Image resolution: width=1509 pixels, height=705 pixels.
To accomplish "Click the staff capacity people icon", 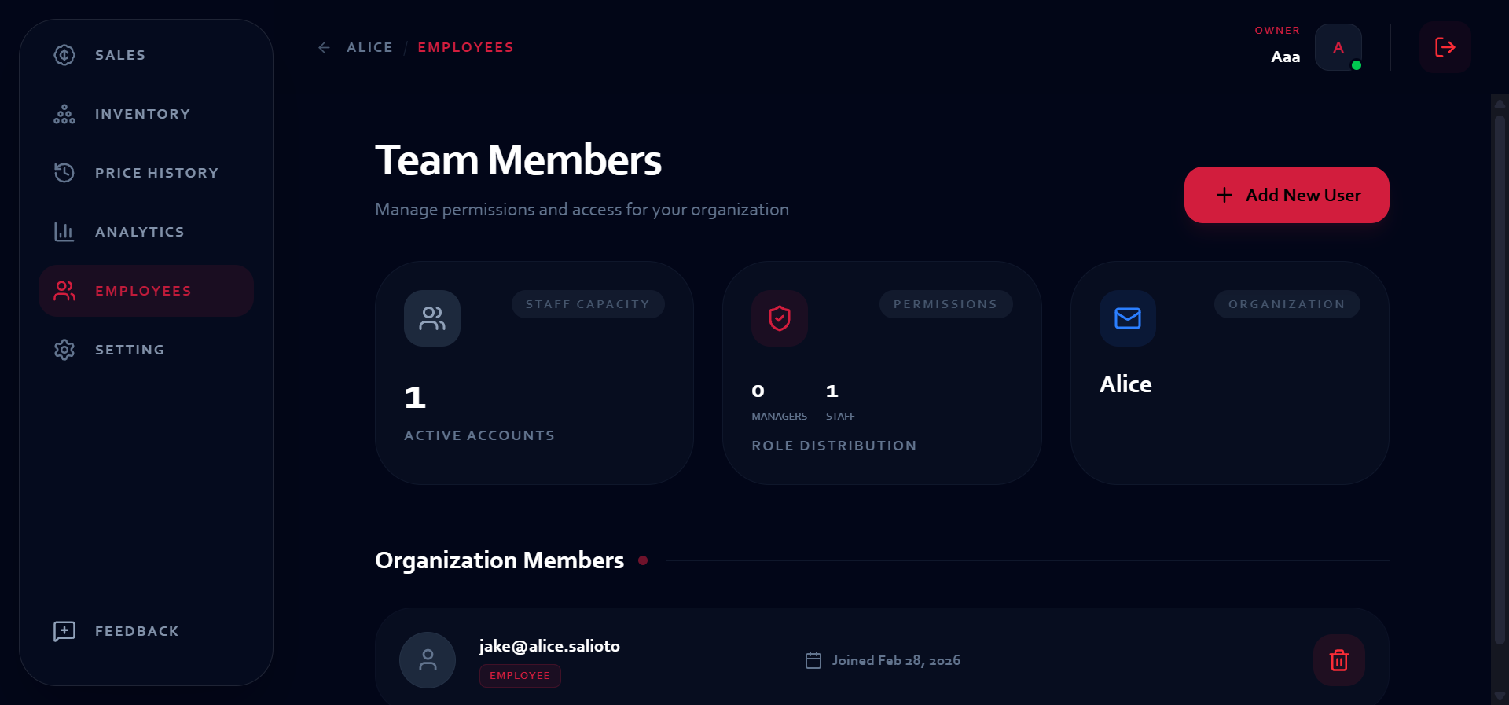I will tap(432, 318).
